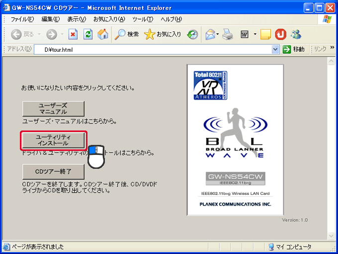Open the Edit button dropdown arrow
Screen dimensions: 338x254
coord(255,34)
